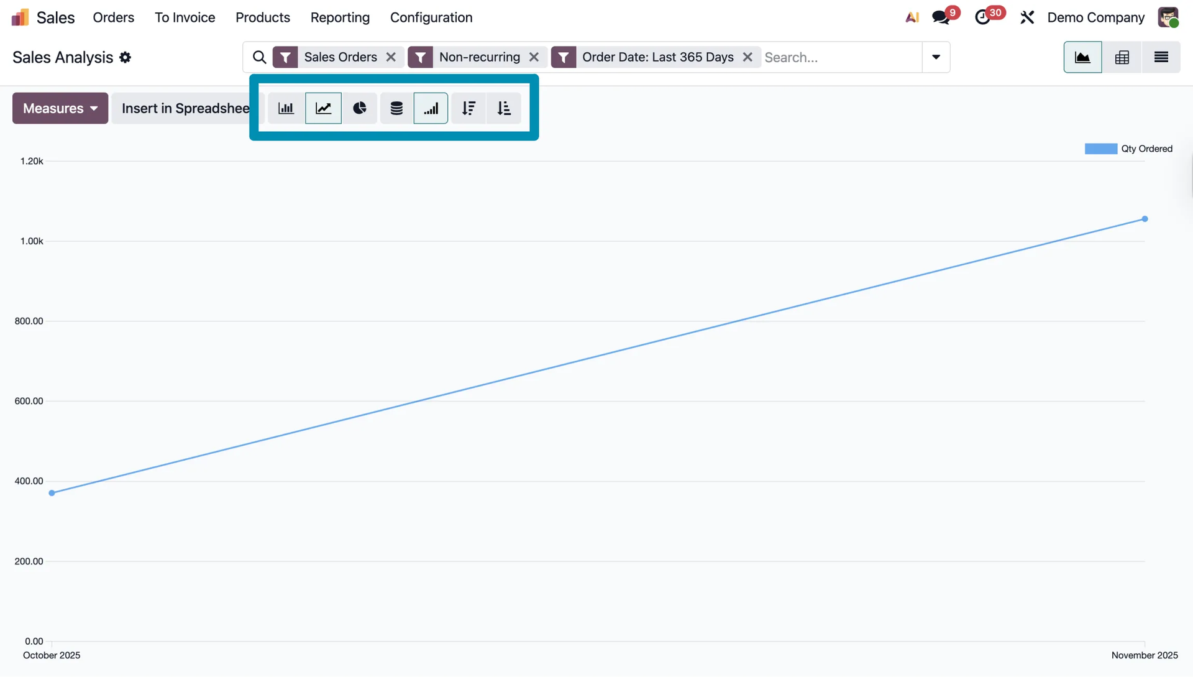1193x677 pixels.
Task: Open Sales Analysis gear settings
Action: (126, 57)
